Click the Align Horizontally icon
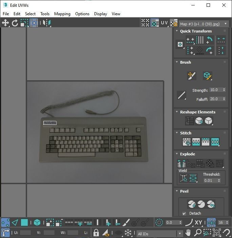Viewport: 232px width, 238px height. pos(190,40)
